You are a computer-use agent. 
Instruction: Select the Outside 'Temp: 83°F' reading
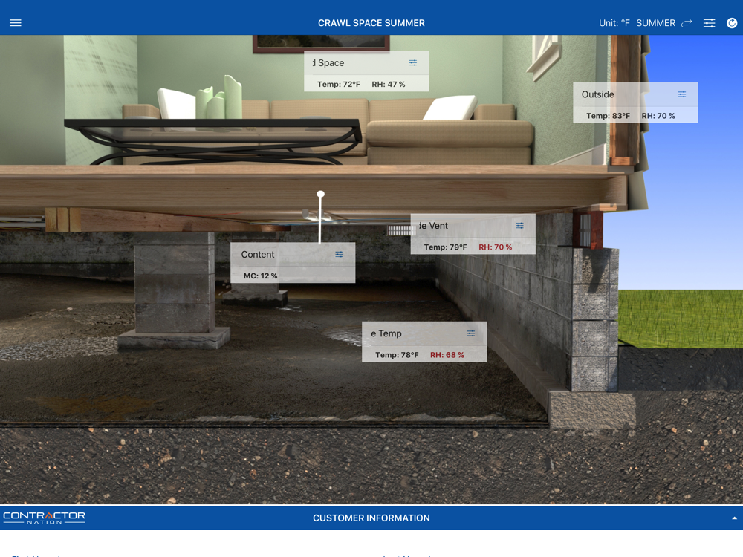pyautogui.click(x=608, y=116)
